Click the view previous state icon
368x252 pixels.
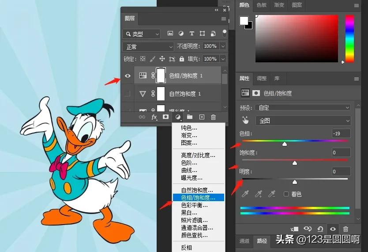pos(308,229)
